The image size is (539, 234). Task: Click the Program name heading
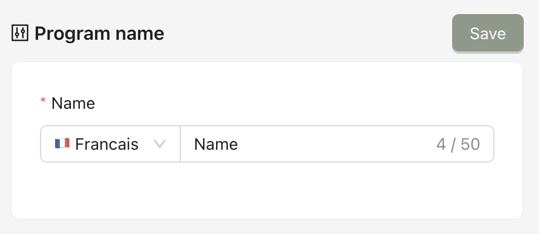tap(99, 33)
